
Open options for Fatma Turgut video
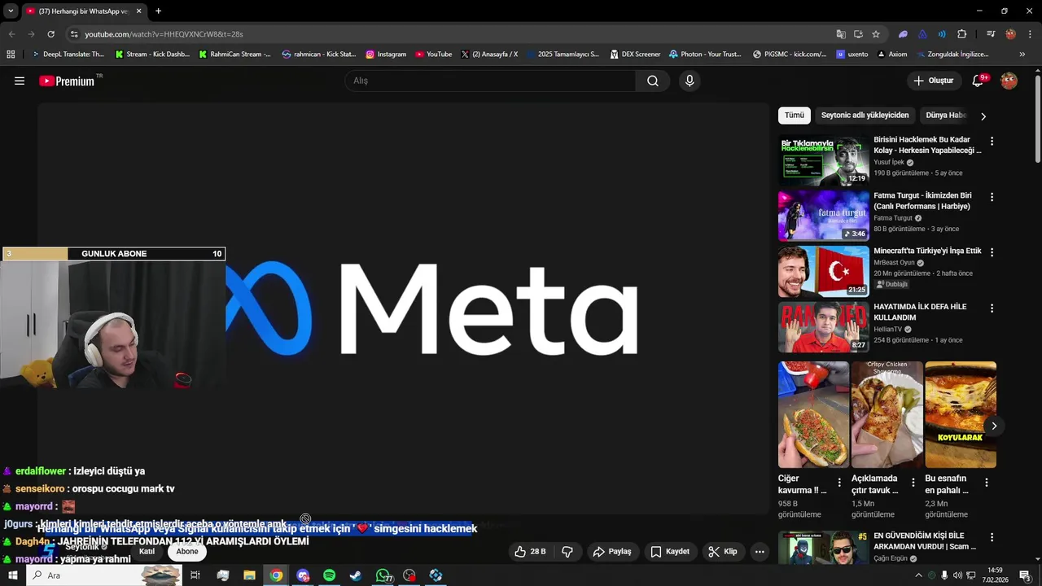click(x=992, y=197)
